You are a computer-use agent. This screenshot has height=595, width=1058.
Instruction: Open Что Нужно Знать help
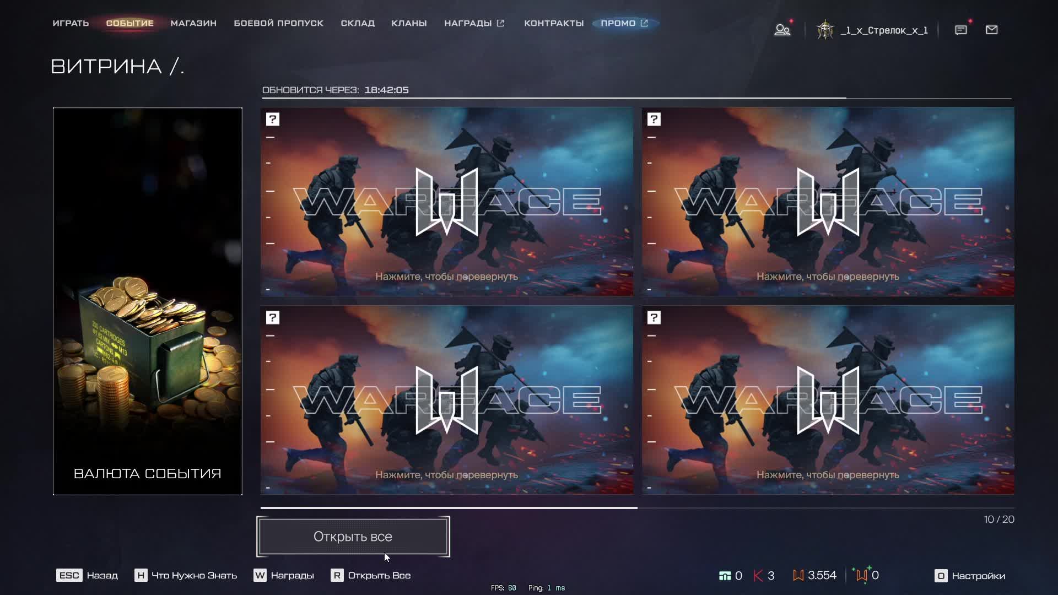186,576
